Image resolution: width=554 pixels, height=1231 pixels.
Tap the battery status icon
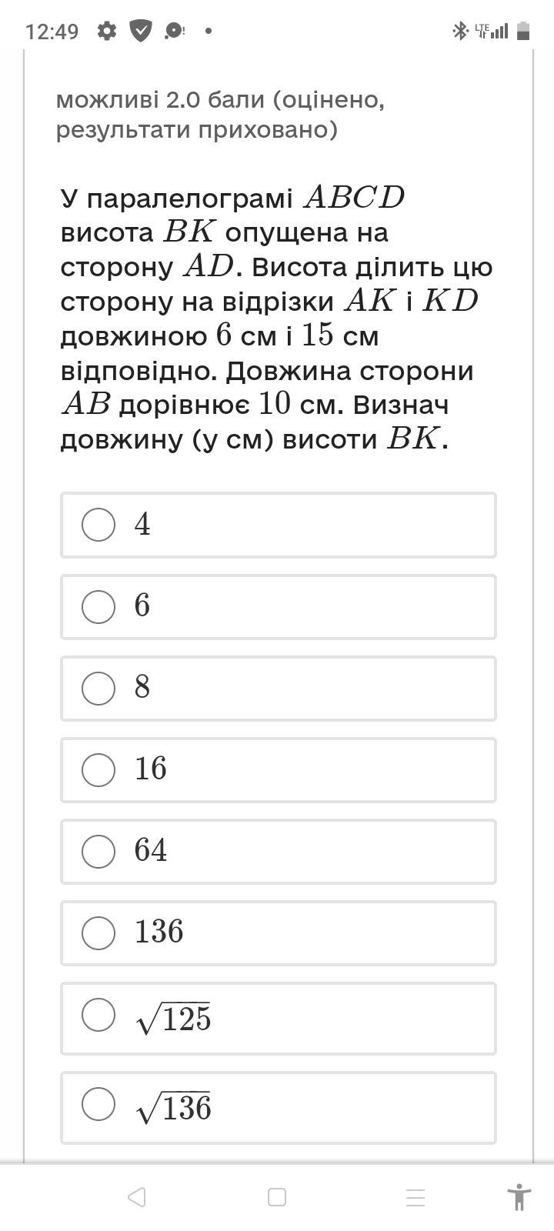point(523,31)
